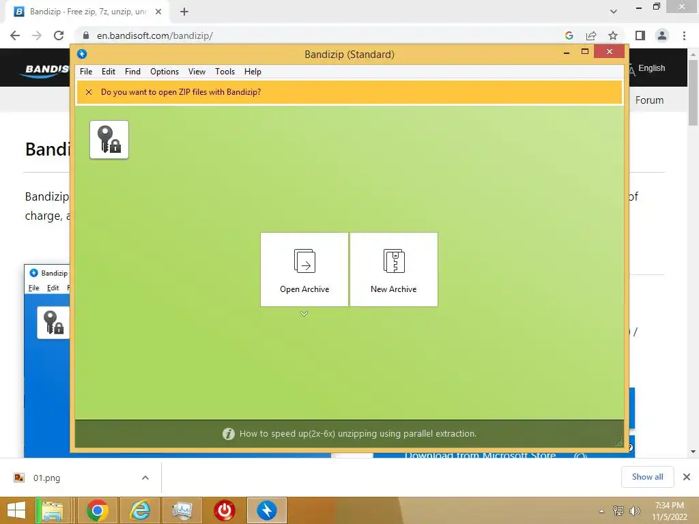Open File Explorer from taskbar
The image size is (699, 524).
point(53,510)
